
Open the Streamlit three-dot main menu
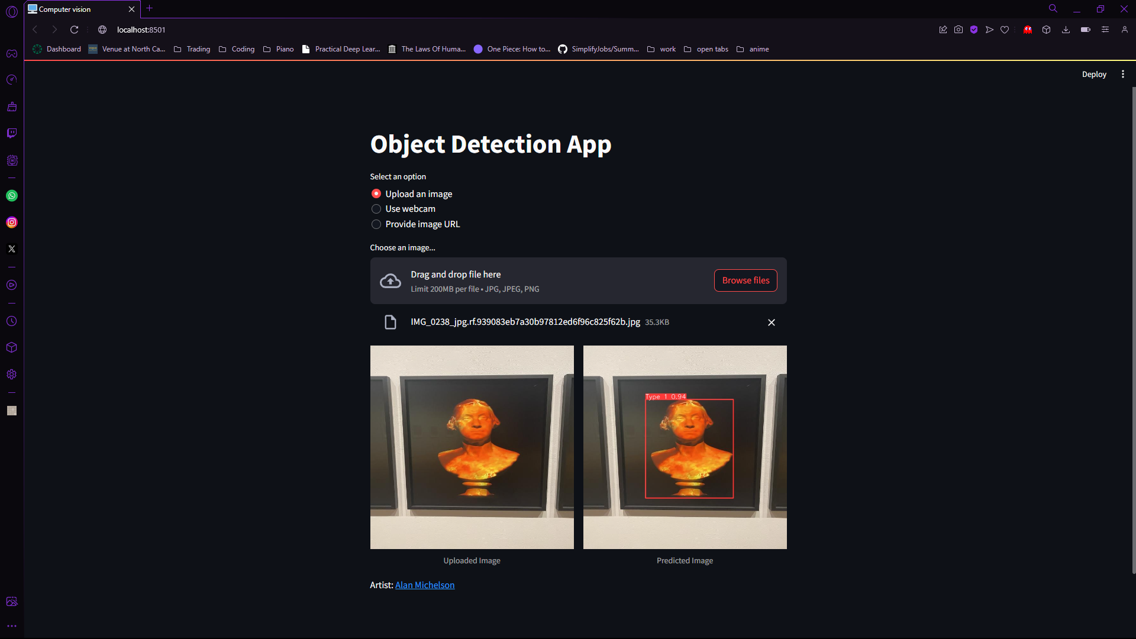pos(1122,75)
